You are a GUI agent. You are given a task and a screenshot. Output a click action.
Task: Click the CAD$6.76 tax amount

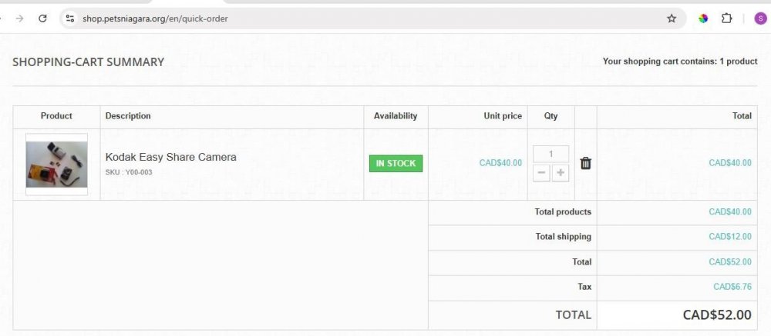(732, 287)
